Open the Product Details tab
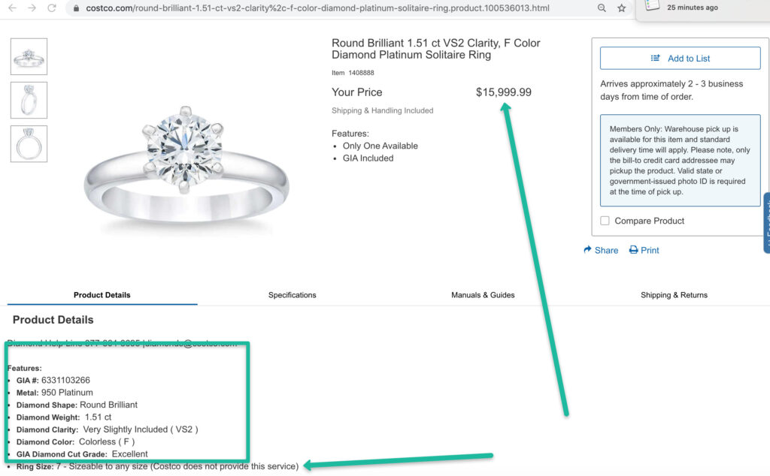 102,295
